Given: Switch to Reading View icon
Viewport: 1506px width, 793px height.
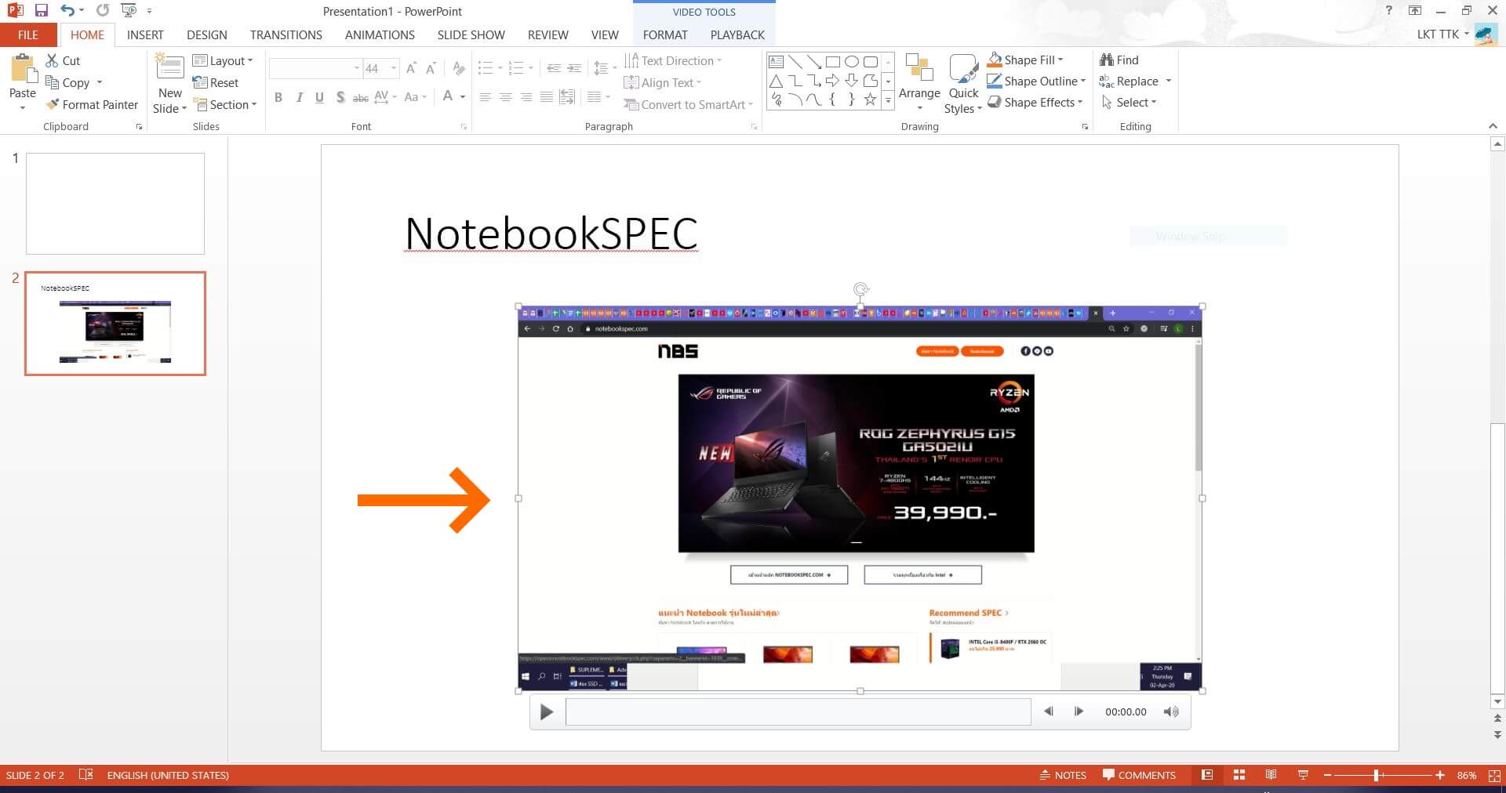Looking at the screenshot, I should (1271, 775).
